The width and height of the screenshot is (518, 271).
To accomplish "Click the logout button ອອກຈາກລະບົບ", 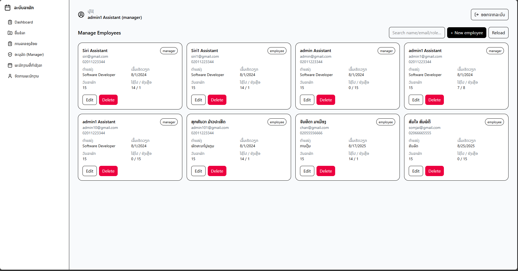I will (x=489, y=15).
